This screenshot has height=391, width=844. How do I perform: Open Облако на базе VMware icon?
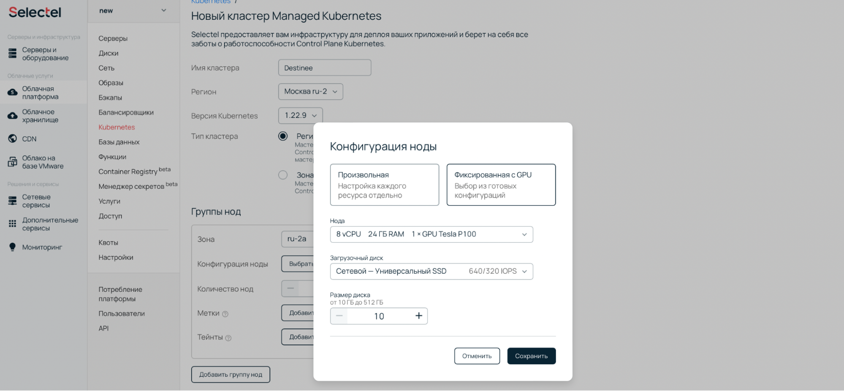pos(12,162)
